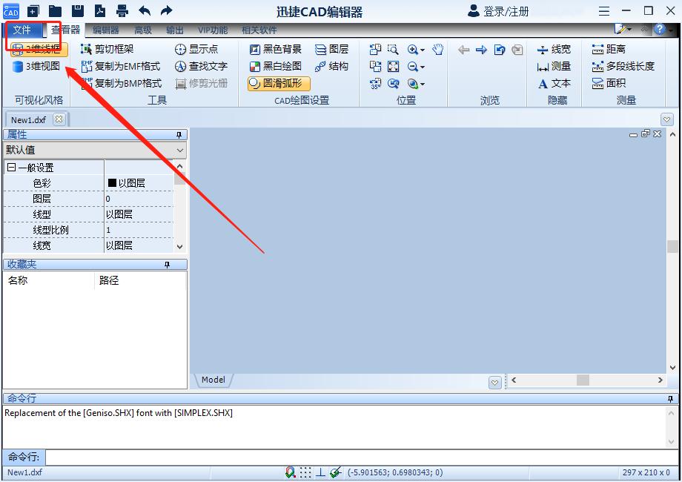The width and height of the screenshot is (682, 482).
Task: Toggle 圆滑弧形 smooth arcs option
Action: tap(279, 83)
